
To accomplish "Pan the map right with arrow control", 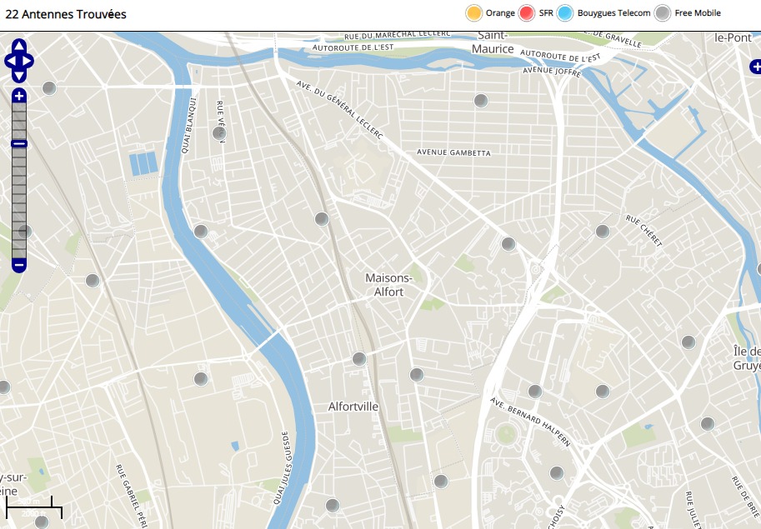I will (x=28, y=61).
